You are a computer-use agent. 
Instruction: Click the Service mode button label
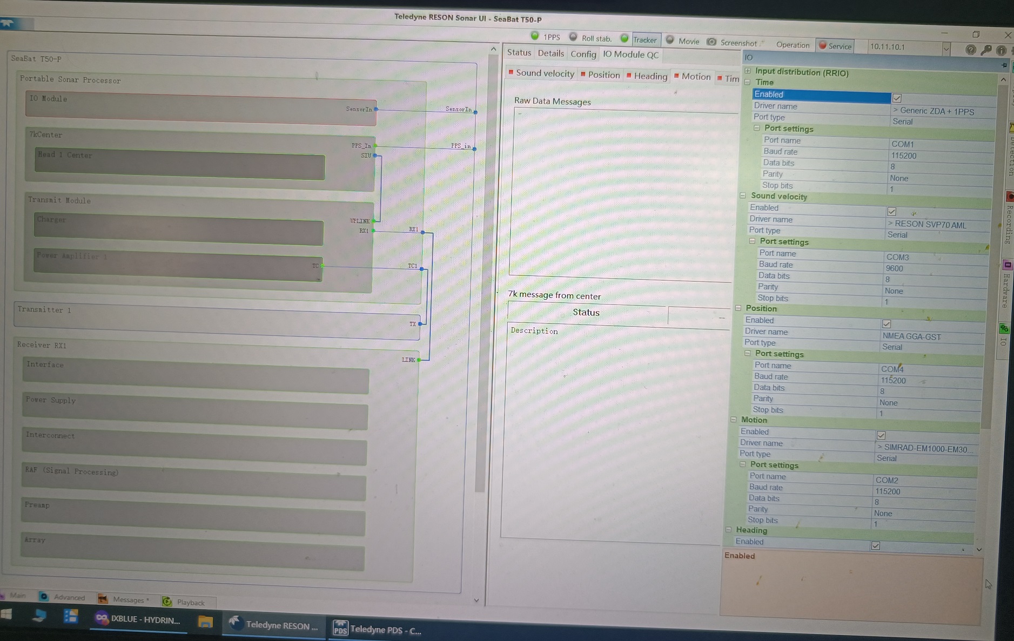tap(840, 46)
